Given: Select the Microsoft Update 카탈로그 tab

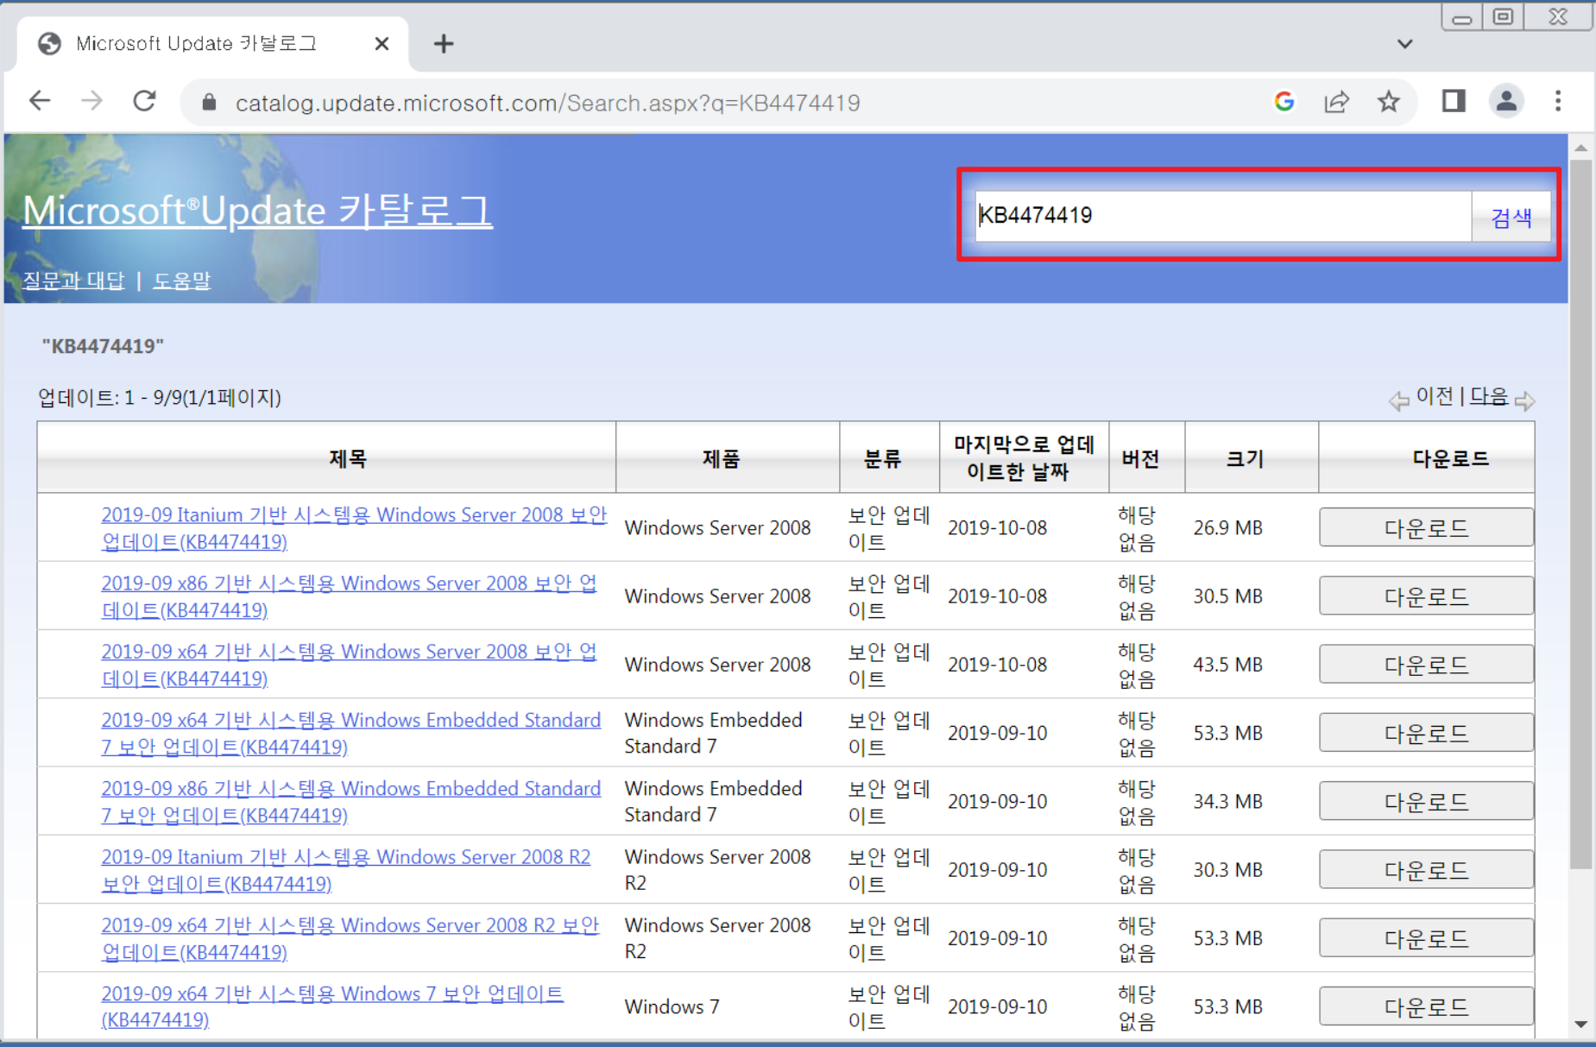Looking at the screenshot, I should (212, 43).
